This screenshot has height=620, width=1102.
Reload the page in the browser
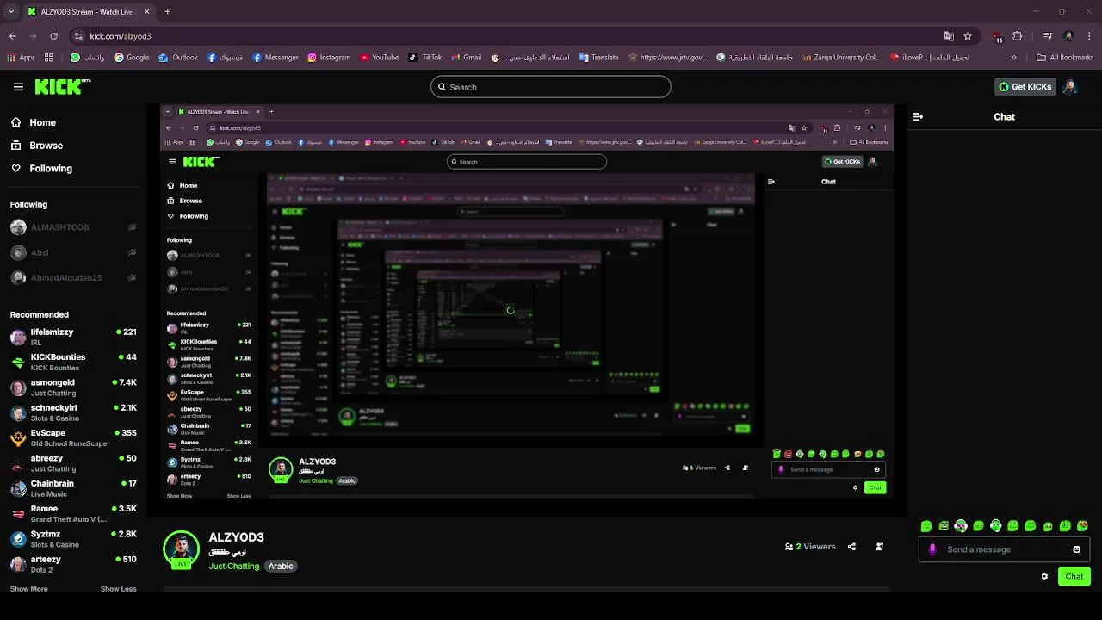53,36
